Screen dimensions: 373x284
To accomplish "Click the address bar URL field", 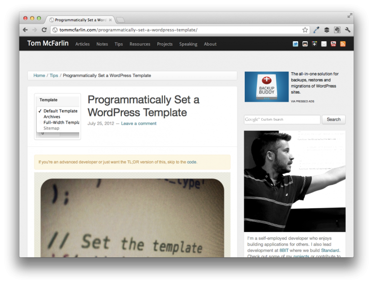I will (180, 30).
